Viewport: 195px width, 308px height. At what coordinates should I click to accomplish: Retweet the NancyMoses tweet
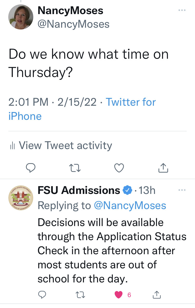pyautogui.click(x=75, y=168)
